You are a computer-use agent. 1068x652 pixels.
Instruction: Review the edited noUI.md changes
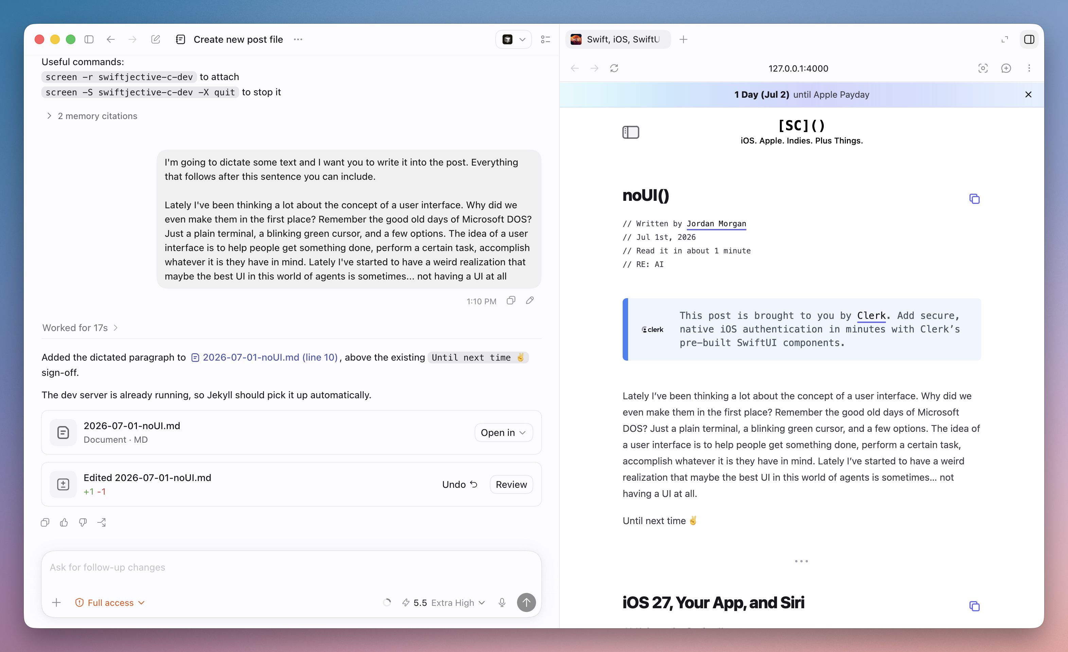[x=511, y=484]
